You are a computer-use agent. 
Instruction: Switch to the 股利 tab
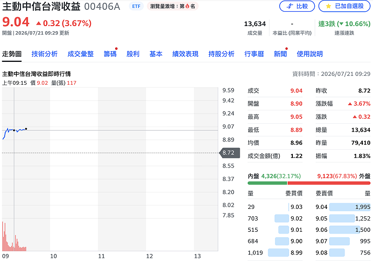[133, 54]
